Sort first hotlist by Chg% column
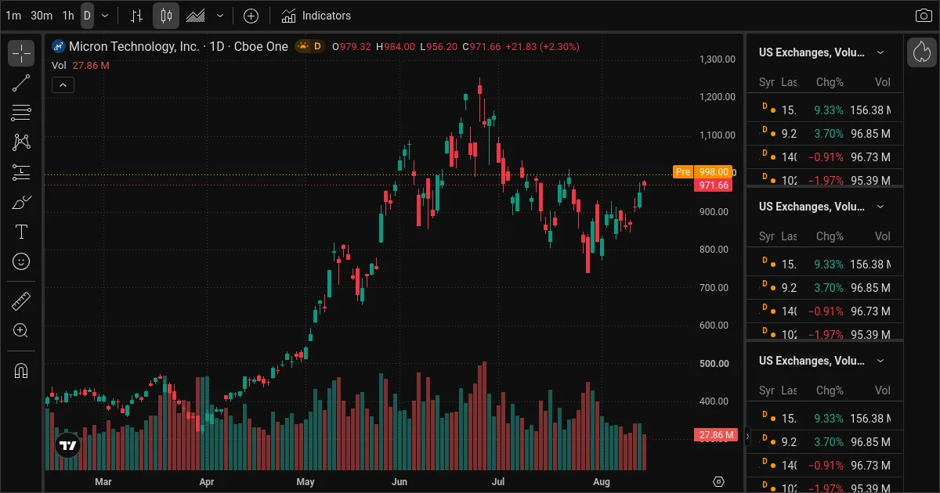The width and height of the screenshot is (940, 493). (830, 82)
